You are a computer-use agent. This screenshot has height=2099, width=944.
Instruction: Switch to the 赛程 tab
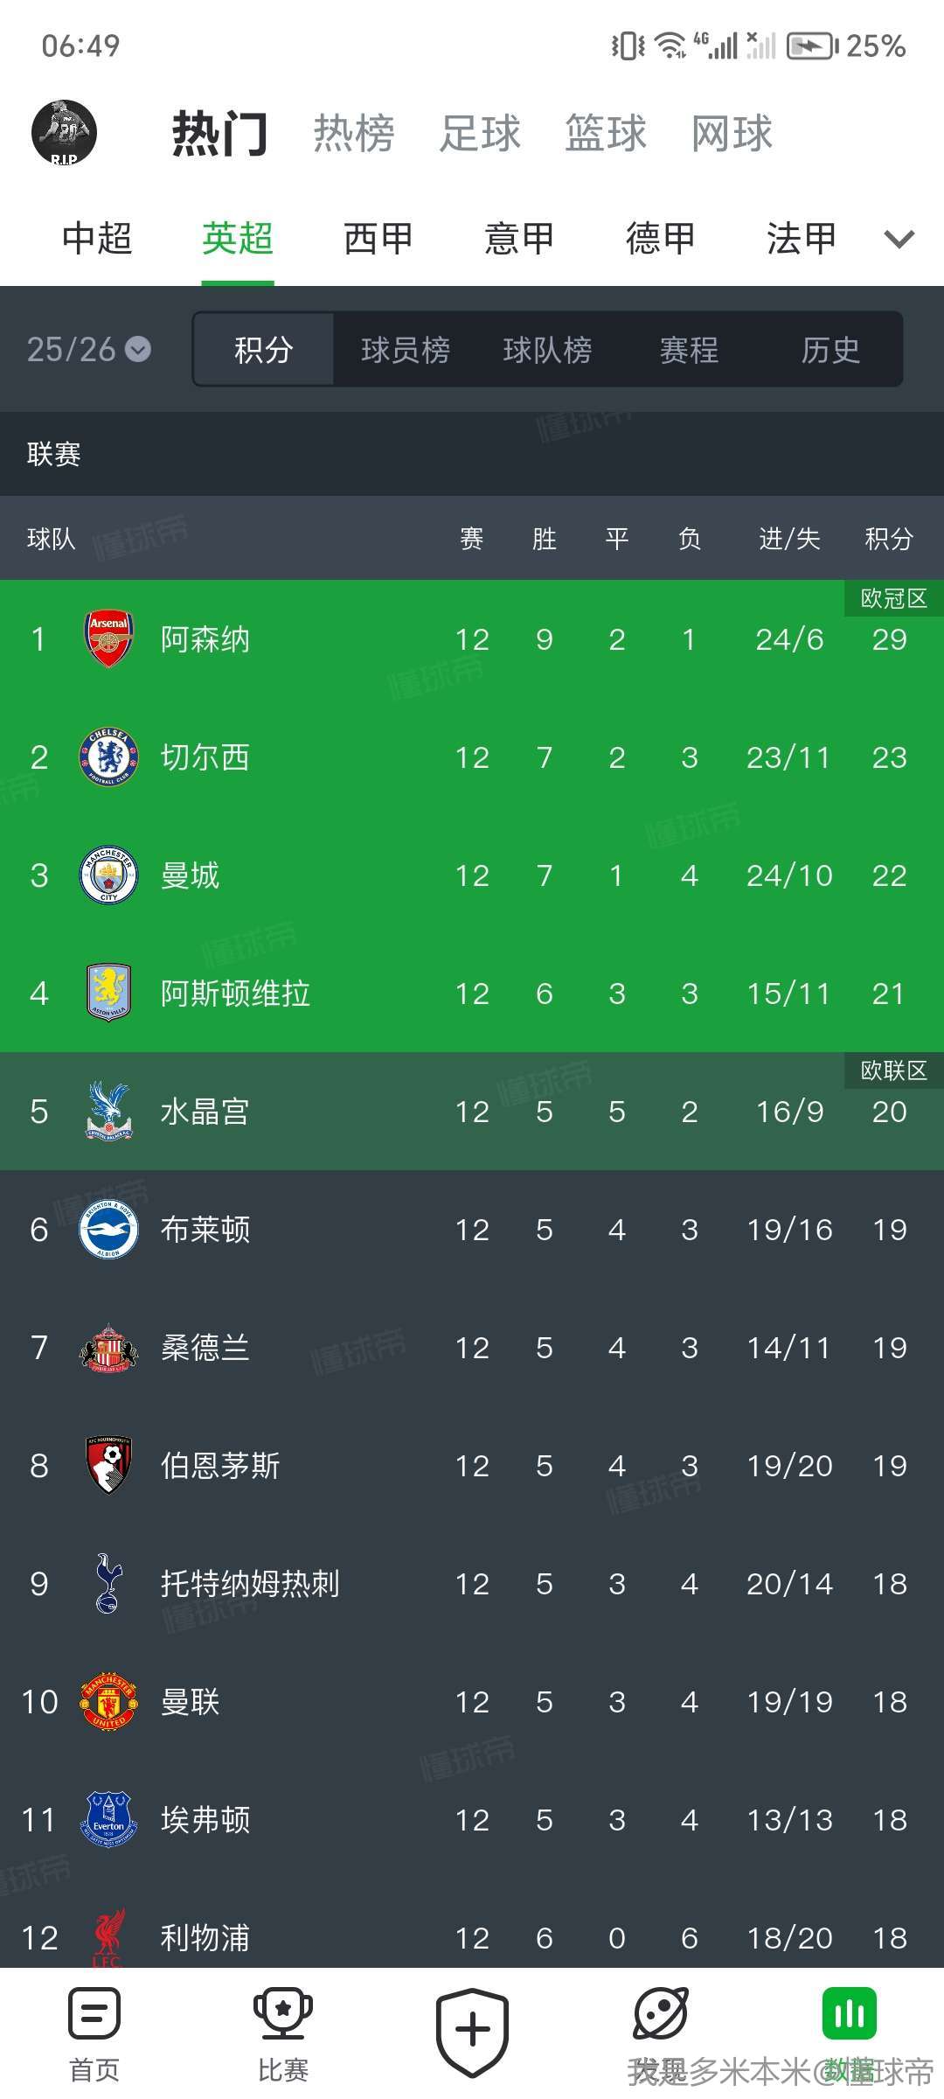689,350
